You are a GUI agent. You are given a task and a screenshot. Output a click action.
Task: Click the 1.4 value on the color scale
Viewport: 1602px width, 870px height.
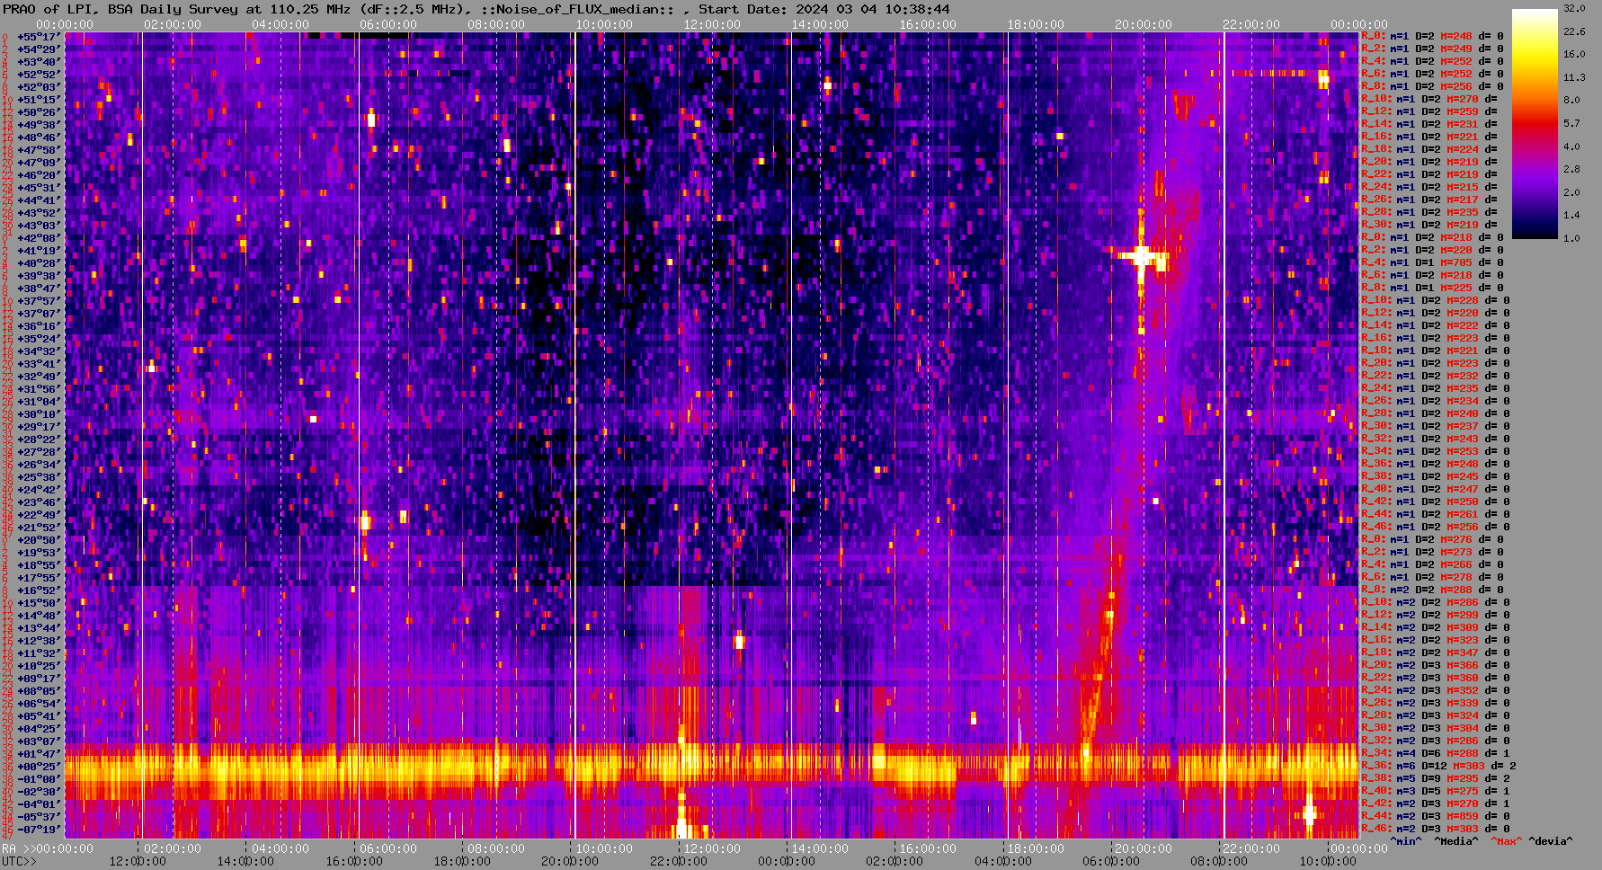tap(1571, 216)
